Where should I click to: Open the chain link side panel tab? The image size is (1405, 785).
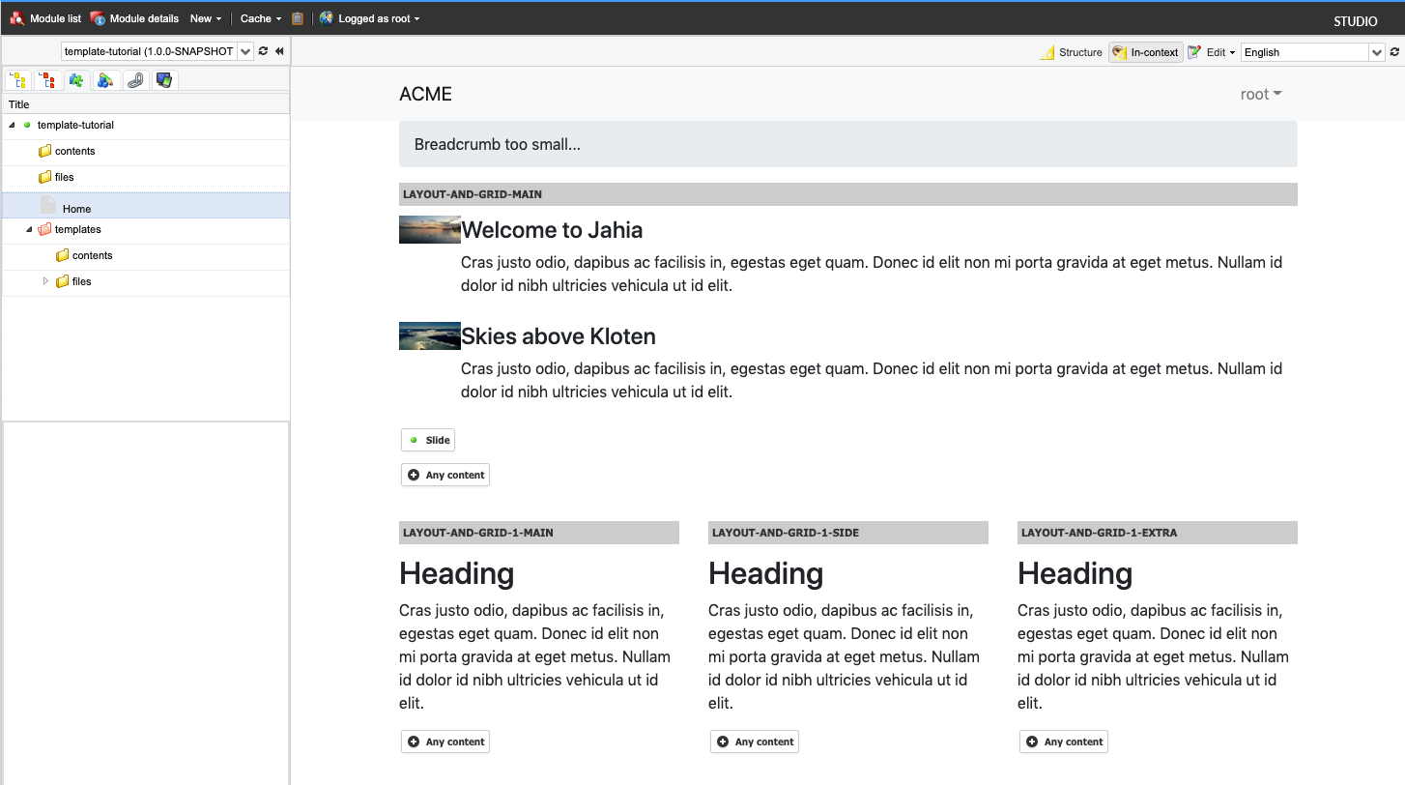pos(135,80)
